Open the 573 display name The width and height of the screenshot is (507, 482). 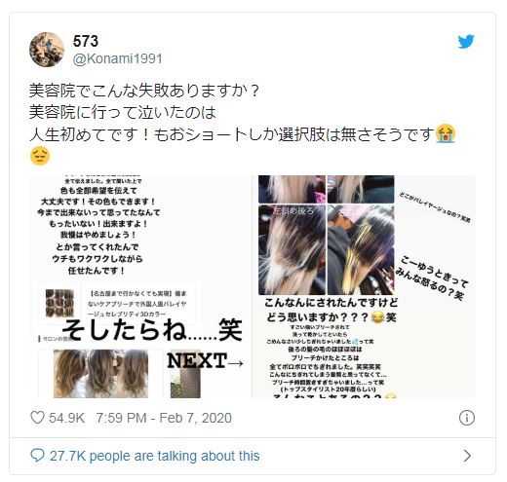(86, 41)
